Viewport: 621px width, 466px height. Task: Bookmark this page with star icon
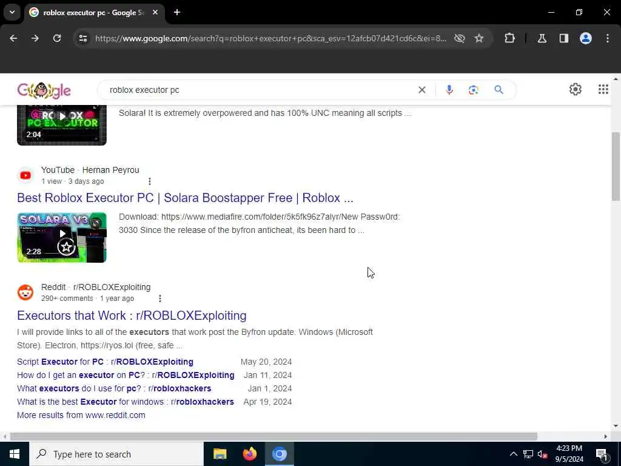click(x=479, y=38)
